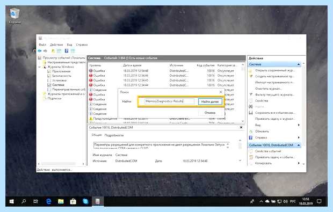Open Microsoft Store from the taskbar
This screenshot has width=333, height=212.
[73, 201]
